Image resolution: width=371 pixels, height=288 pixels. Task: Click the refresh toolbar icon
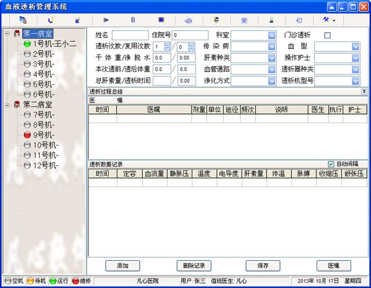point(51,20)
